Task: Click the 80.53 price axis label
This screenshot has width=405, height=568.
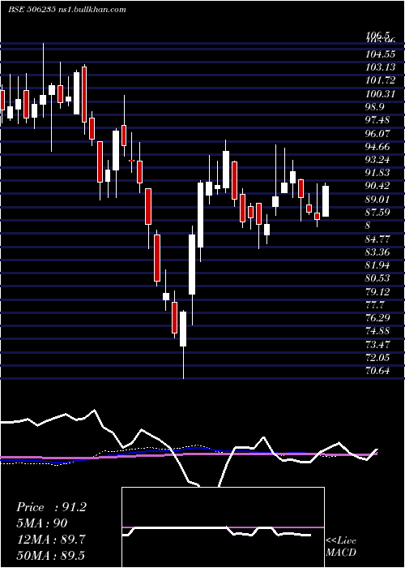Action: point(377,278)
